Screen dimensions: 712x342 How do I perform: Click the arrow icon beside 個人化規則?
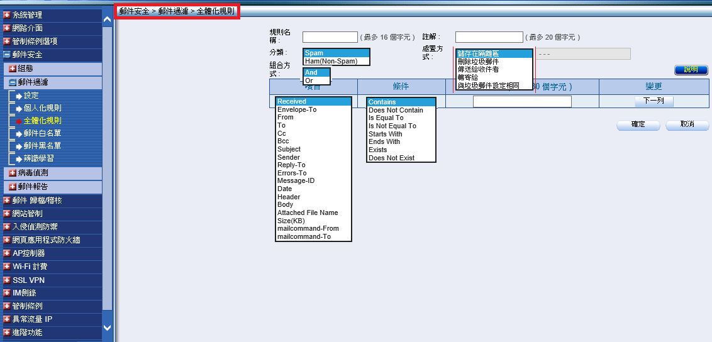[x=19, y=108]
